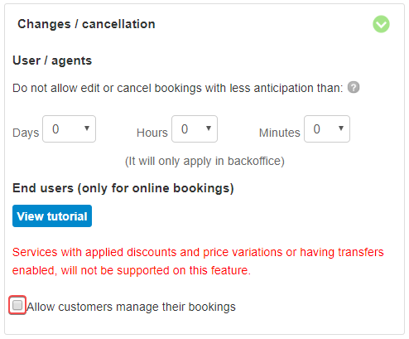The width and height of the screenshot is (409, 339).
Task: Click the 'It will only apply in backoffice' note
Action: [204, 161]
